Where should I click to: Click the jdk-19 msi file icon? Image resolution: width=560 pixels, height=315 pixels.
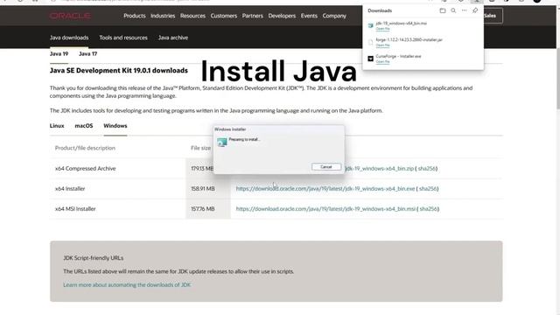pyautogui.click(x=370, y=25)
